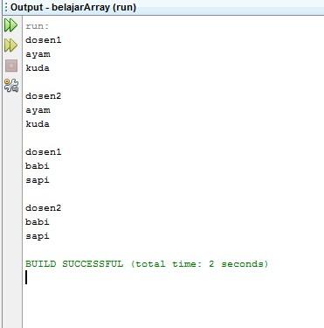Image resolution: width=324 pixels, height=328 pixels.
Task: Click the drag handle dots beside Output title
Action: tap(6, 7)
